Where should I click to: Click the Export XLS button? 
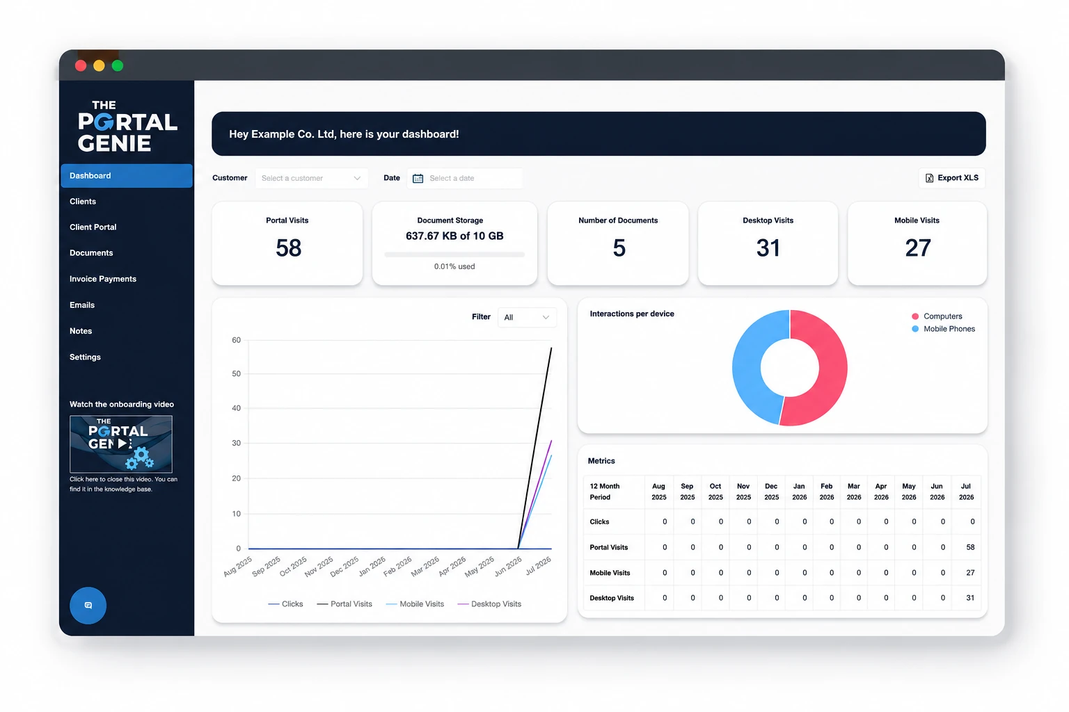click(x=951, y=178)
